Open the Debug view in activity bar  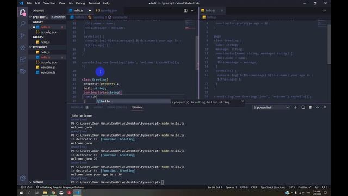click(23, 47)
